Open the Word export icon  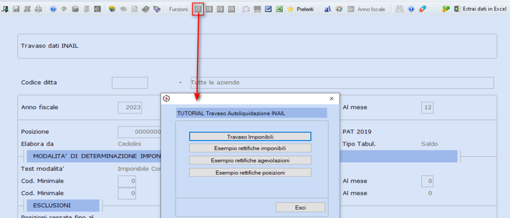click(x=268, y=9)
